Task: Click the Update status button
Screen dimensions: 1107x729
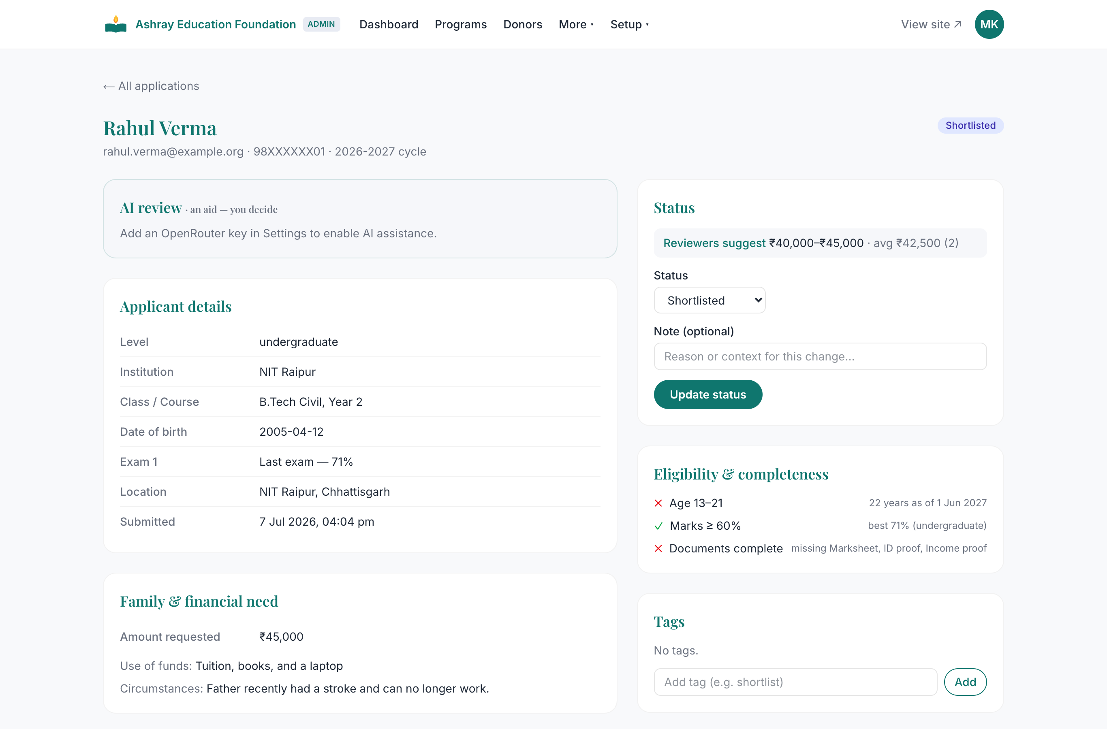Action: 708,394
